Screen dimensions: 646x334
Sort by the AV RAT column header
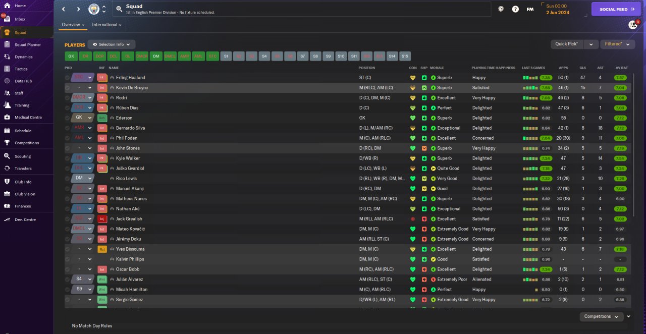point(621,68)
